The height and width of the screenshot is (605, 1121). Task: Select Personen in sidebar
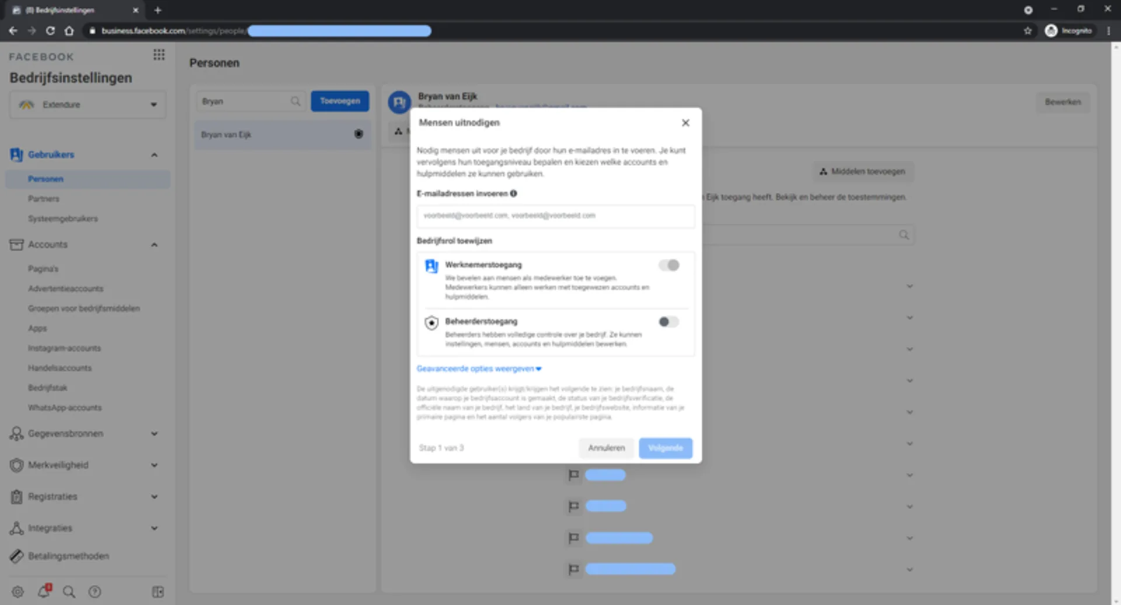click(x=88, y=179)
